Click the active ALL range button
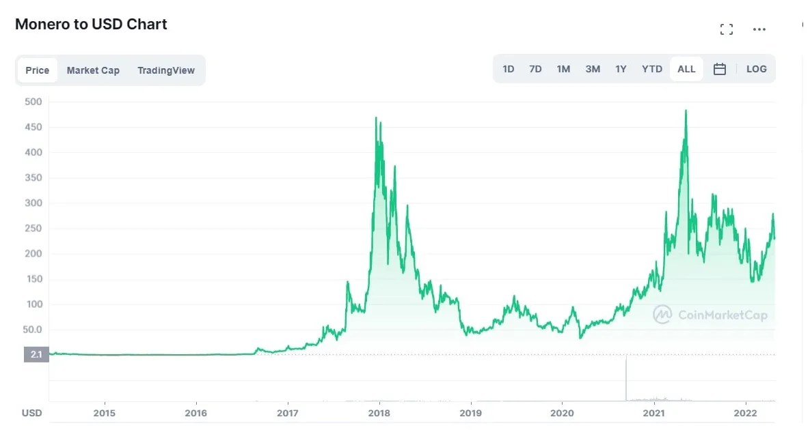 [x=686, y=68]
